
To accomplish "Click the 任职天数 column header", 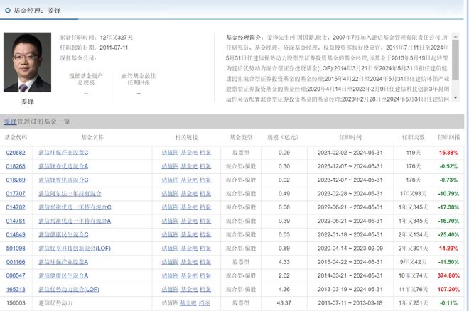I will 414,137.
